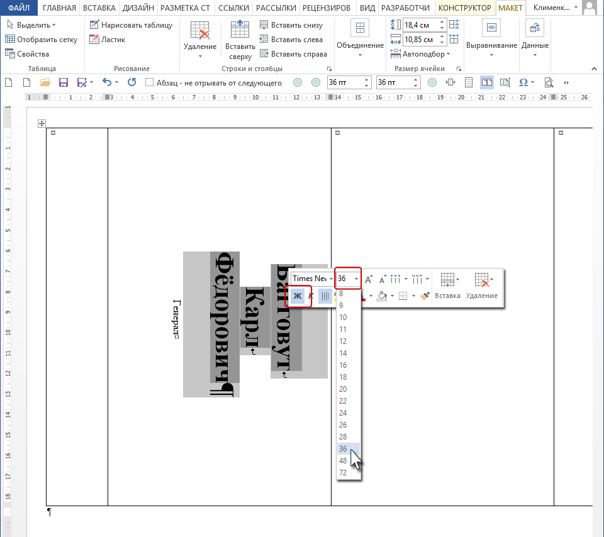Click the Save icon in quick toolbar

[x=63, y=82]
